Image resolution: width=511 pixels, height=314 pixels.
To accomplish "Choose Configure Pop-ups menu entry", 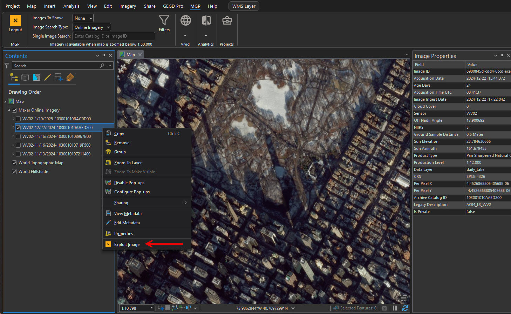I will click(147, 192).
